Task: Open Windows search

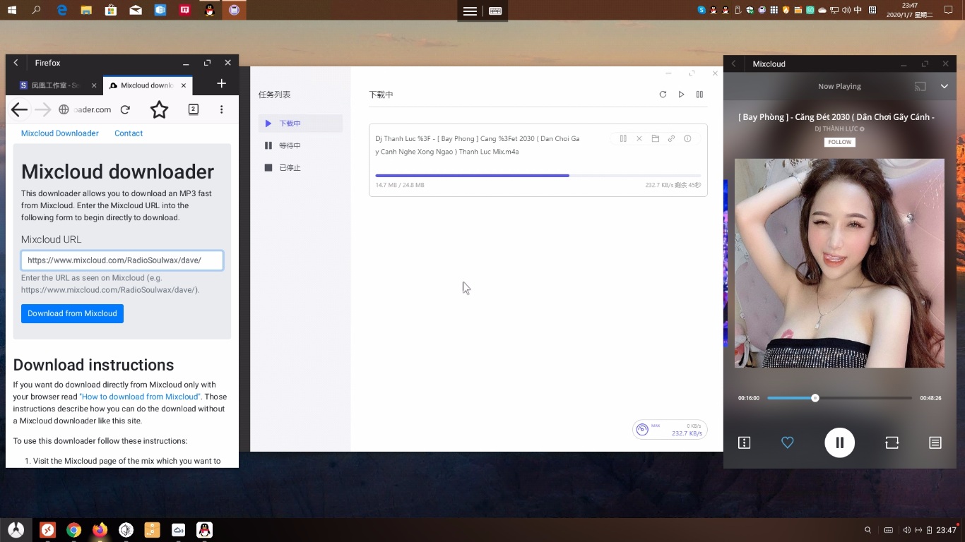Action: (x=36, y=10)
